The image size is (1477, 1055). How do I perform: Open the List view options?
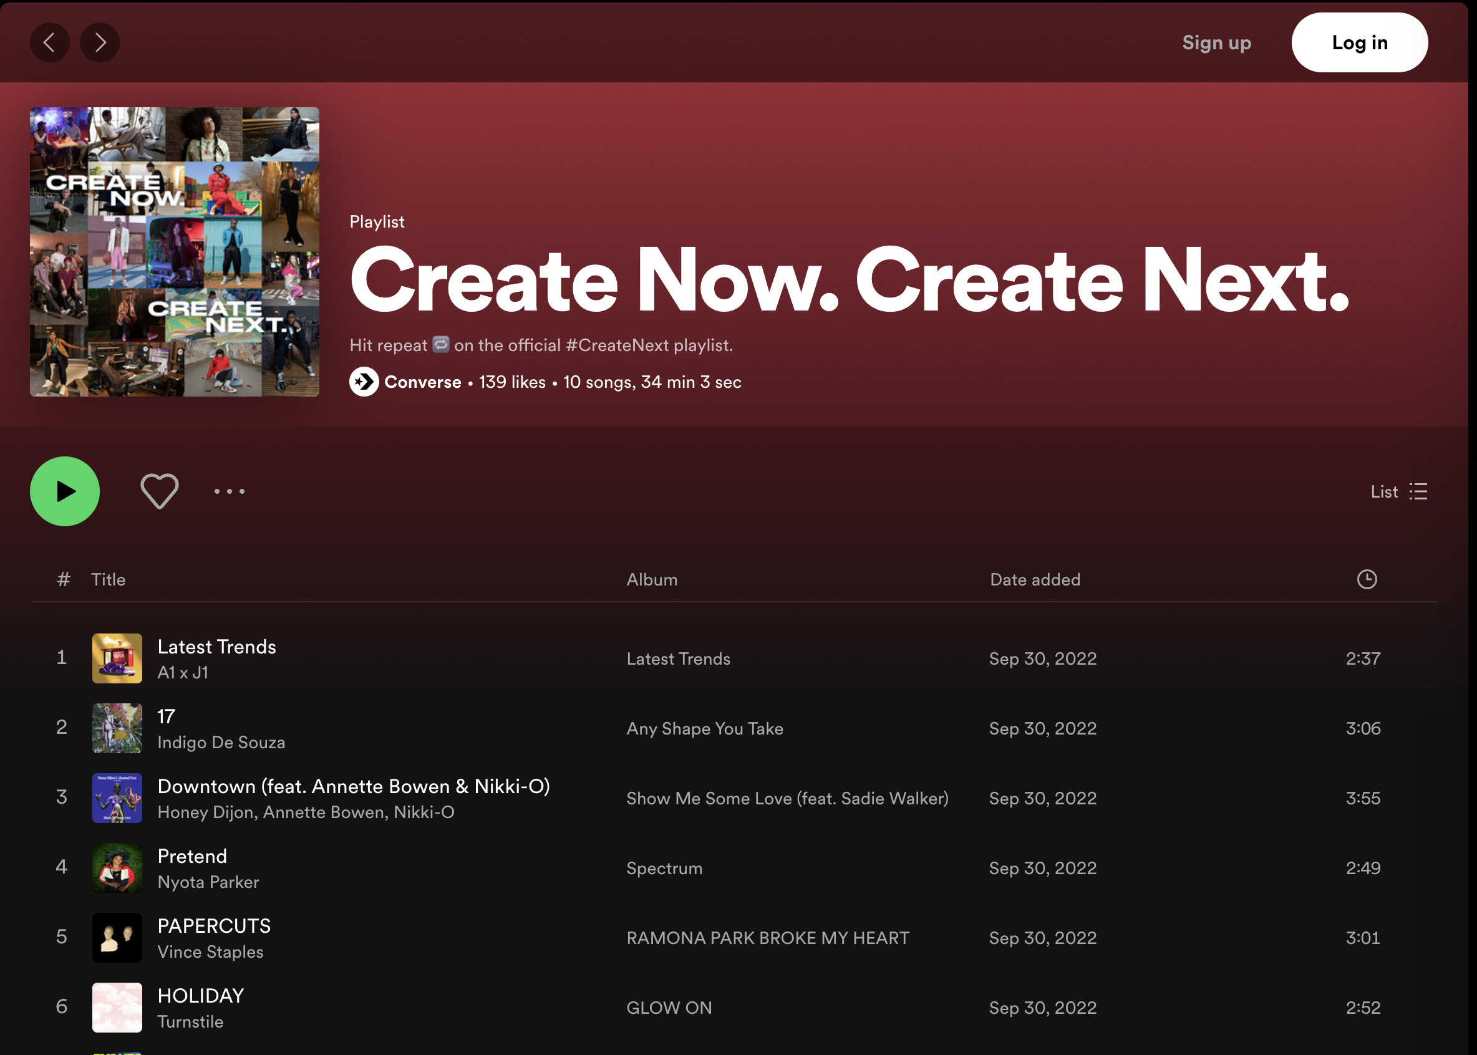1398,492
